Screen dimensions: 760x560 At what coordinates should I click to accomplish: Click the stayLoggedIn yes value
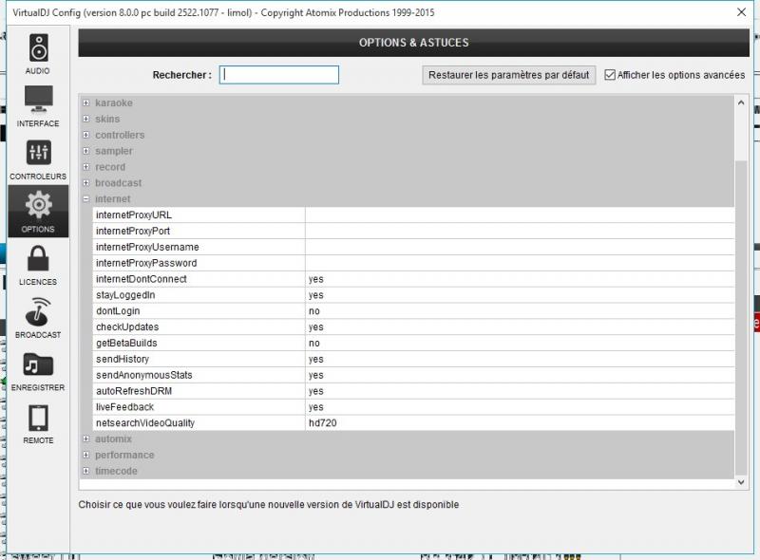[520, 295]
